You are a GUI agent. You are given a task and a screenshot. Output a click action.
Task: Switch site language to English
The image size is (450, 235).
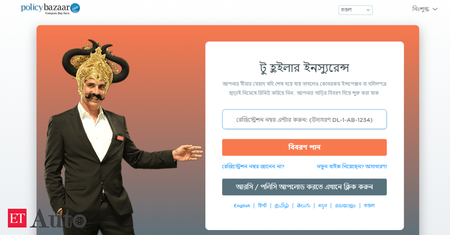pyautogui.click(x=242, y=206)
